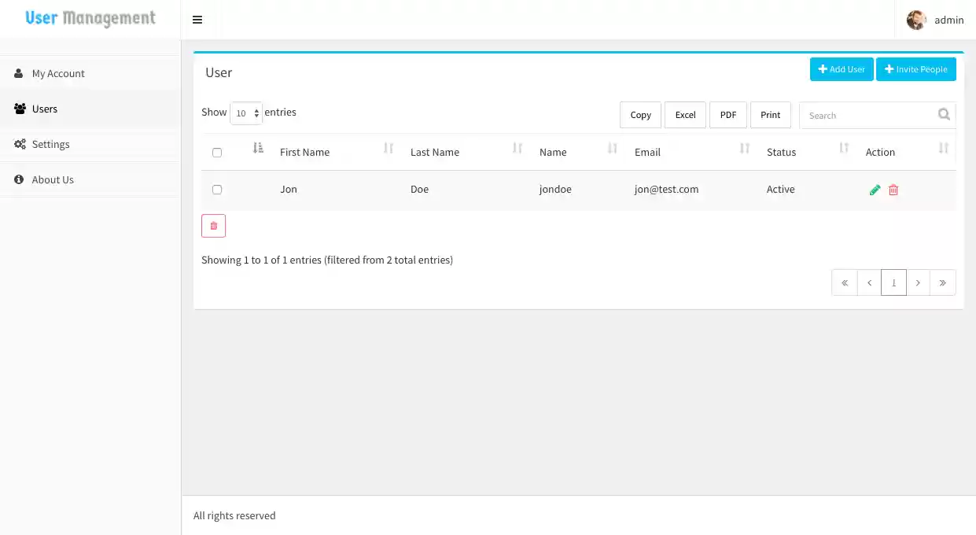Click the Add User button
This screenshot has width=976, height=535.
[842, 69]
